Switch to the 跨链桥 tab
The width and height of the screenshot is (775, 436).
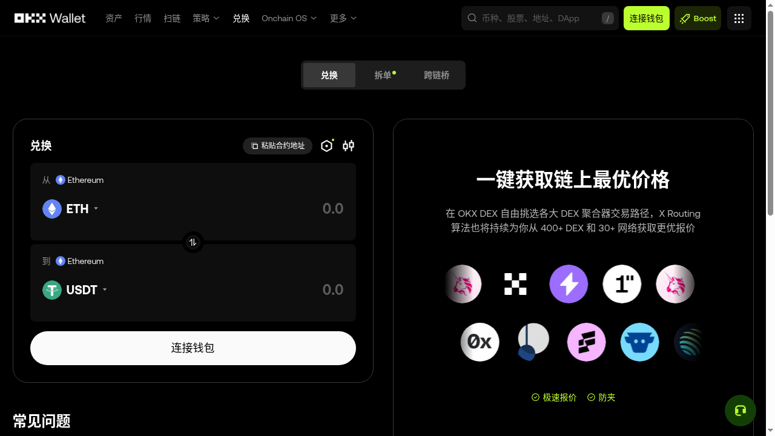click(x=437, y=75)
